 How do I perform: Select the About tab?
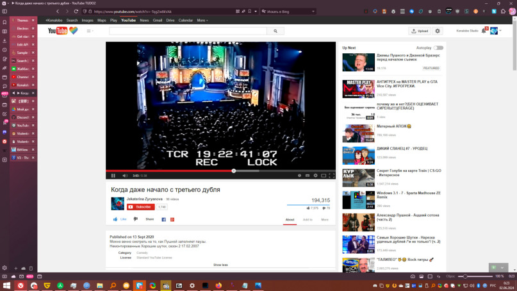290,220
